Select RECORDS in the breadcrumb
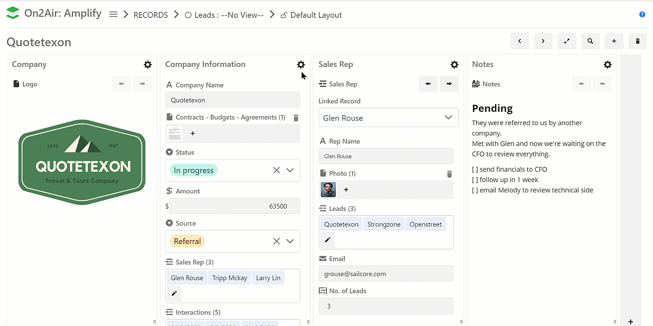The height and width of the screenshot is (326, 653). pos(151,15)
